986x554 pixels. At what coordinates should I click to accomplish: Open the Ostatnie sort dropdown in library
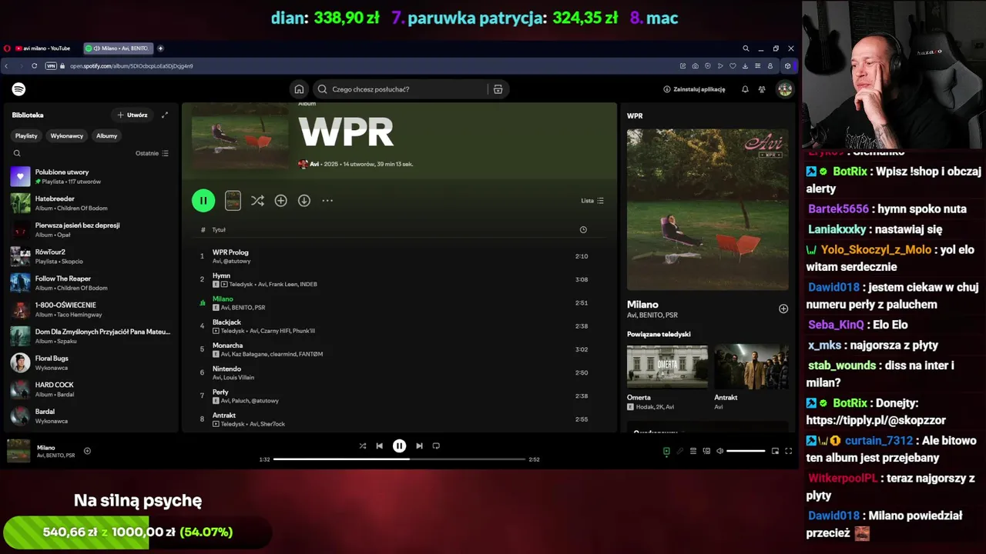tap(152, 153)
